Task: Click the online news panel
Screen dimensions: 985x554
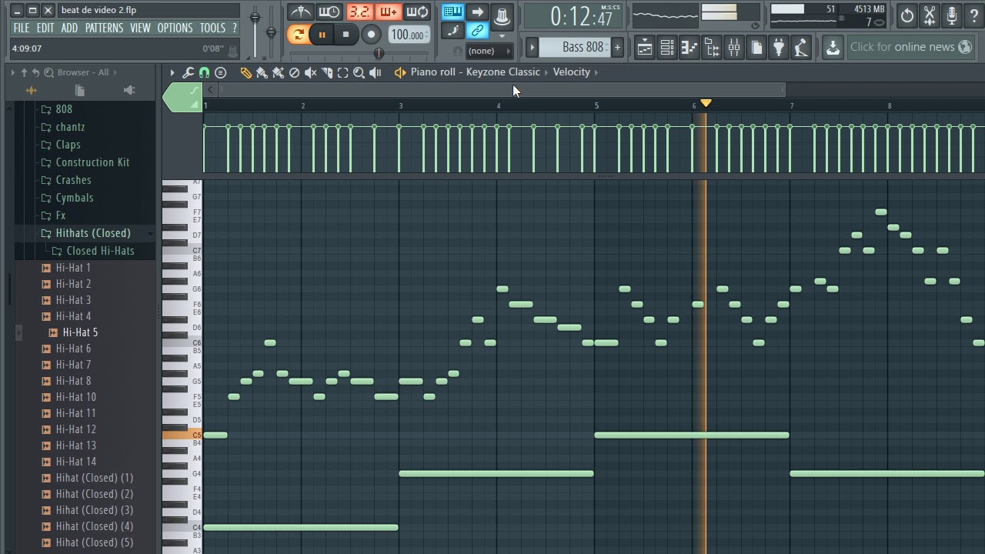Action: (x=912, y=47)
